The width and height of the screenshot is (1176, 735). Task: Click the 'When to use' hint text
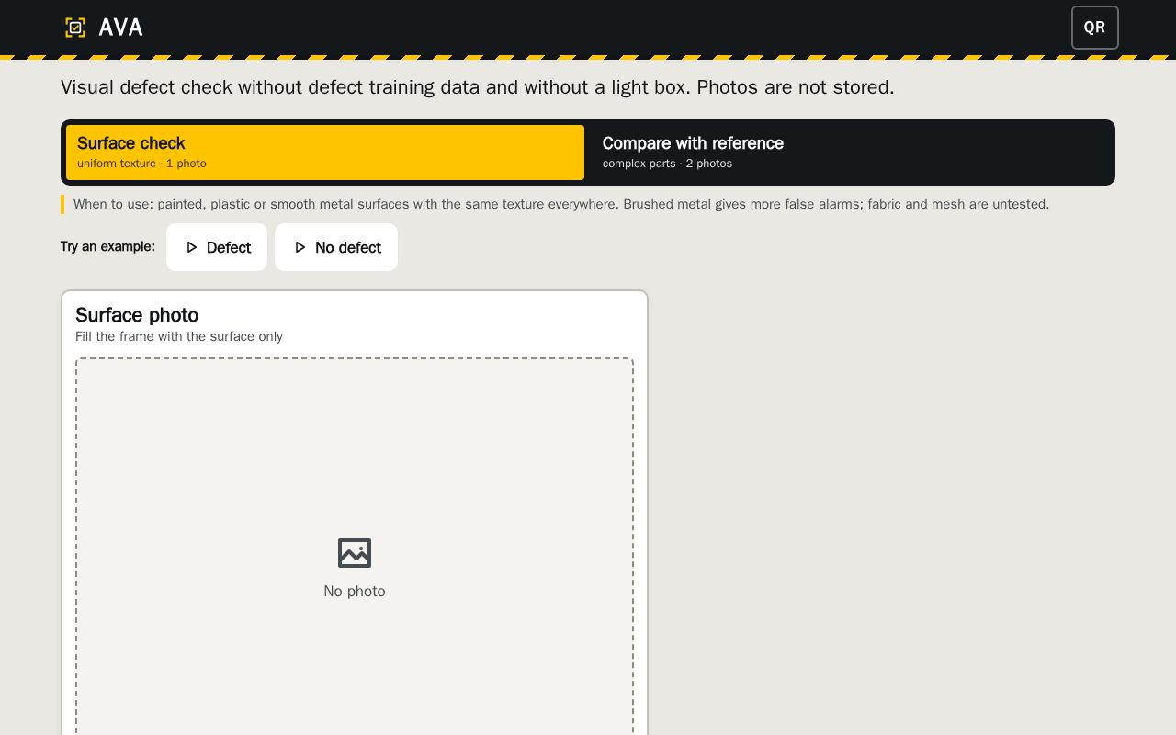[561, 204]
